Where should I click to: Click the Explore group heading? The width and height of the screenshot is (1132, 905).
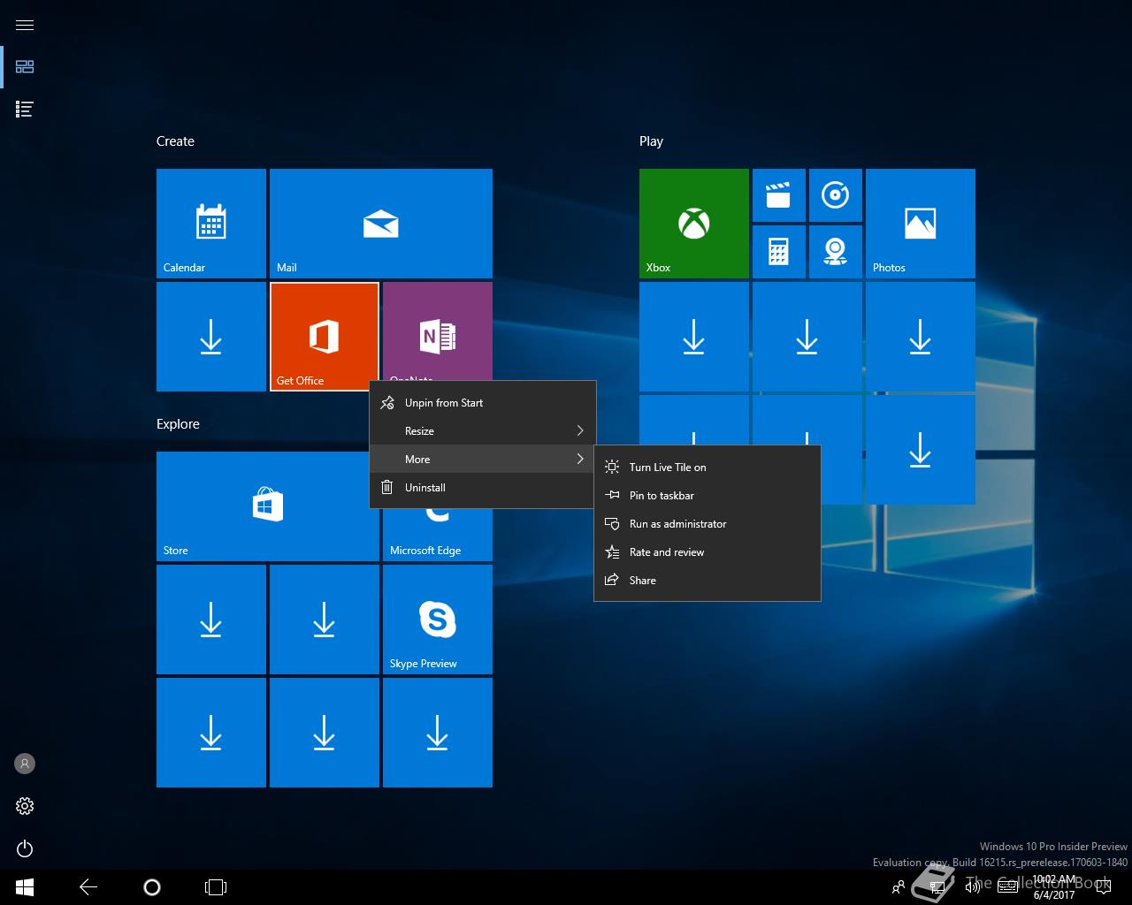point(178,424)
